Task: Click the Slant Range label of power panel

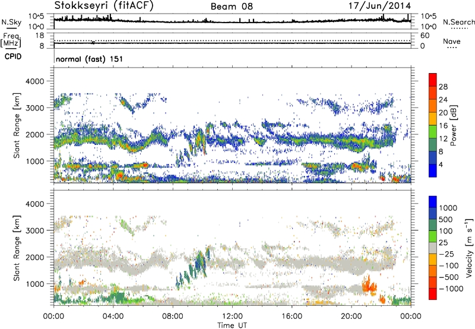Action: 17,125
